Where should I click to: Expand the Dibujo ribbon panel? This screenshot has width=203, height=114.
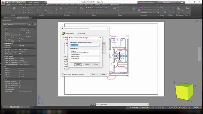[x=14, y=15]
